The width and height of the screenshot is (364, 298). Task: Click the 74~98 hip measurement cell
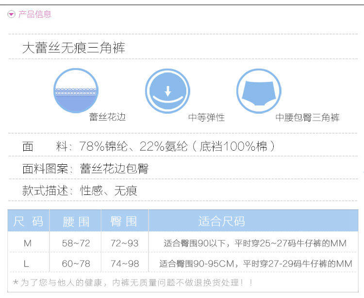tap(124, 264)
